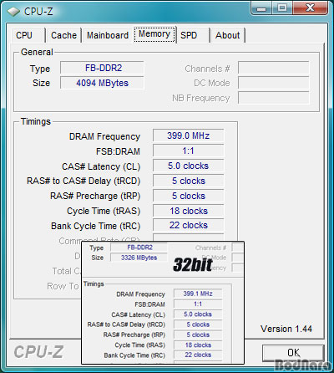Select the Mainboard tab
The width and height of the screenshot is (334, 373).
pos(108,35)
